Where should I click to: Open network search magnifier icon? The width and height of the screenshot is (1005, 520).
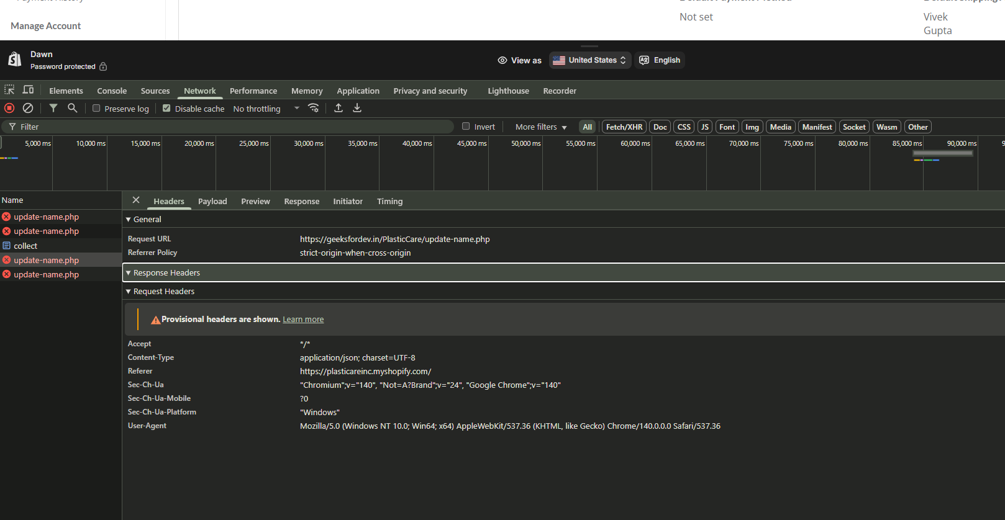[73, 108]
